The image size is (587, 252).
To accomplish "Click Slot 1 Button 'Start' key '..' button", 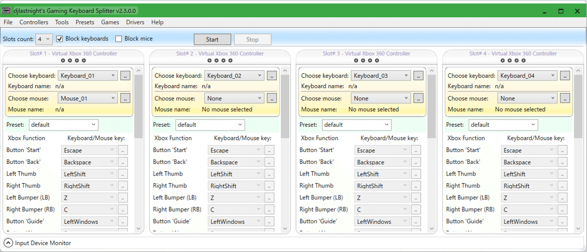I will pos(123,150).
